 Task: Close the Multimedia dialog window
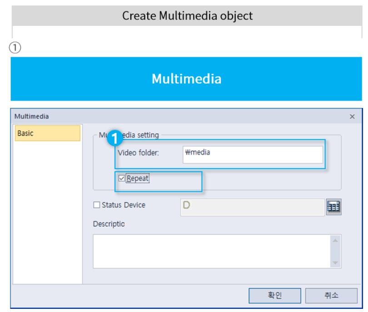[x=352, y=117]
